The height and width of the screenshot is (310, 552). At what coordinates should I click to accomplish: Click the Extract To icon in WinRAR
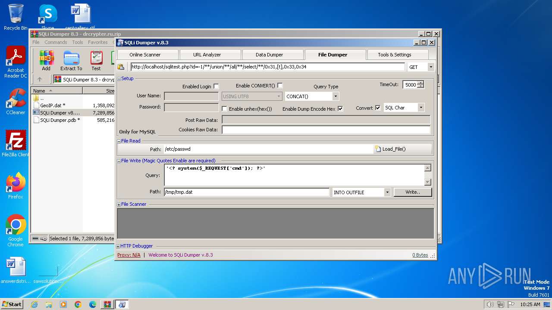click(71, 61)
